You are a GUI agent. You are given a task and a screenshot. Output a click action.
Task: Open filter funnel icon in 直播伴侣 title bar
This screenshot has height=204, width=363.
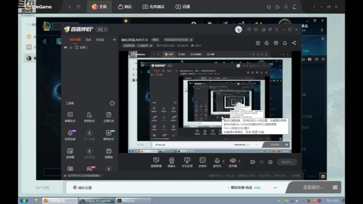270,29
